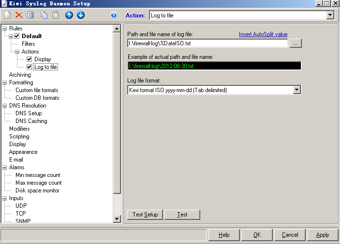The width and height of the screenshot is (340, 244).
Task: Click tree scrollbar down arrow
Action: (117, 219)
